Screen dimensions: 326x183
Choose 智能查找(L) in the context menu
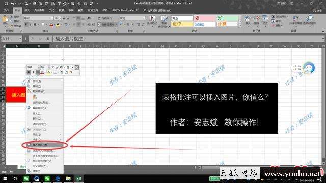pos(45,108)
